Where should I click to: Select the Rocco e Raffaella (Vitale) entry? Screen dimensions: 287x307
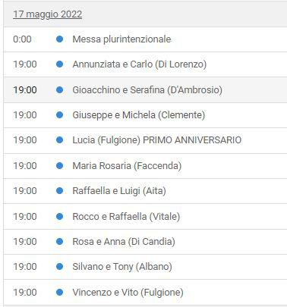pos(126,217)
